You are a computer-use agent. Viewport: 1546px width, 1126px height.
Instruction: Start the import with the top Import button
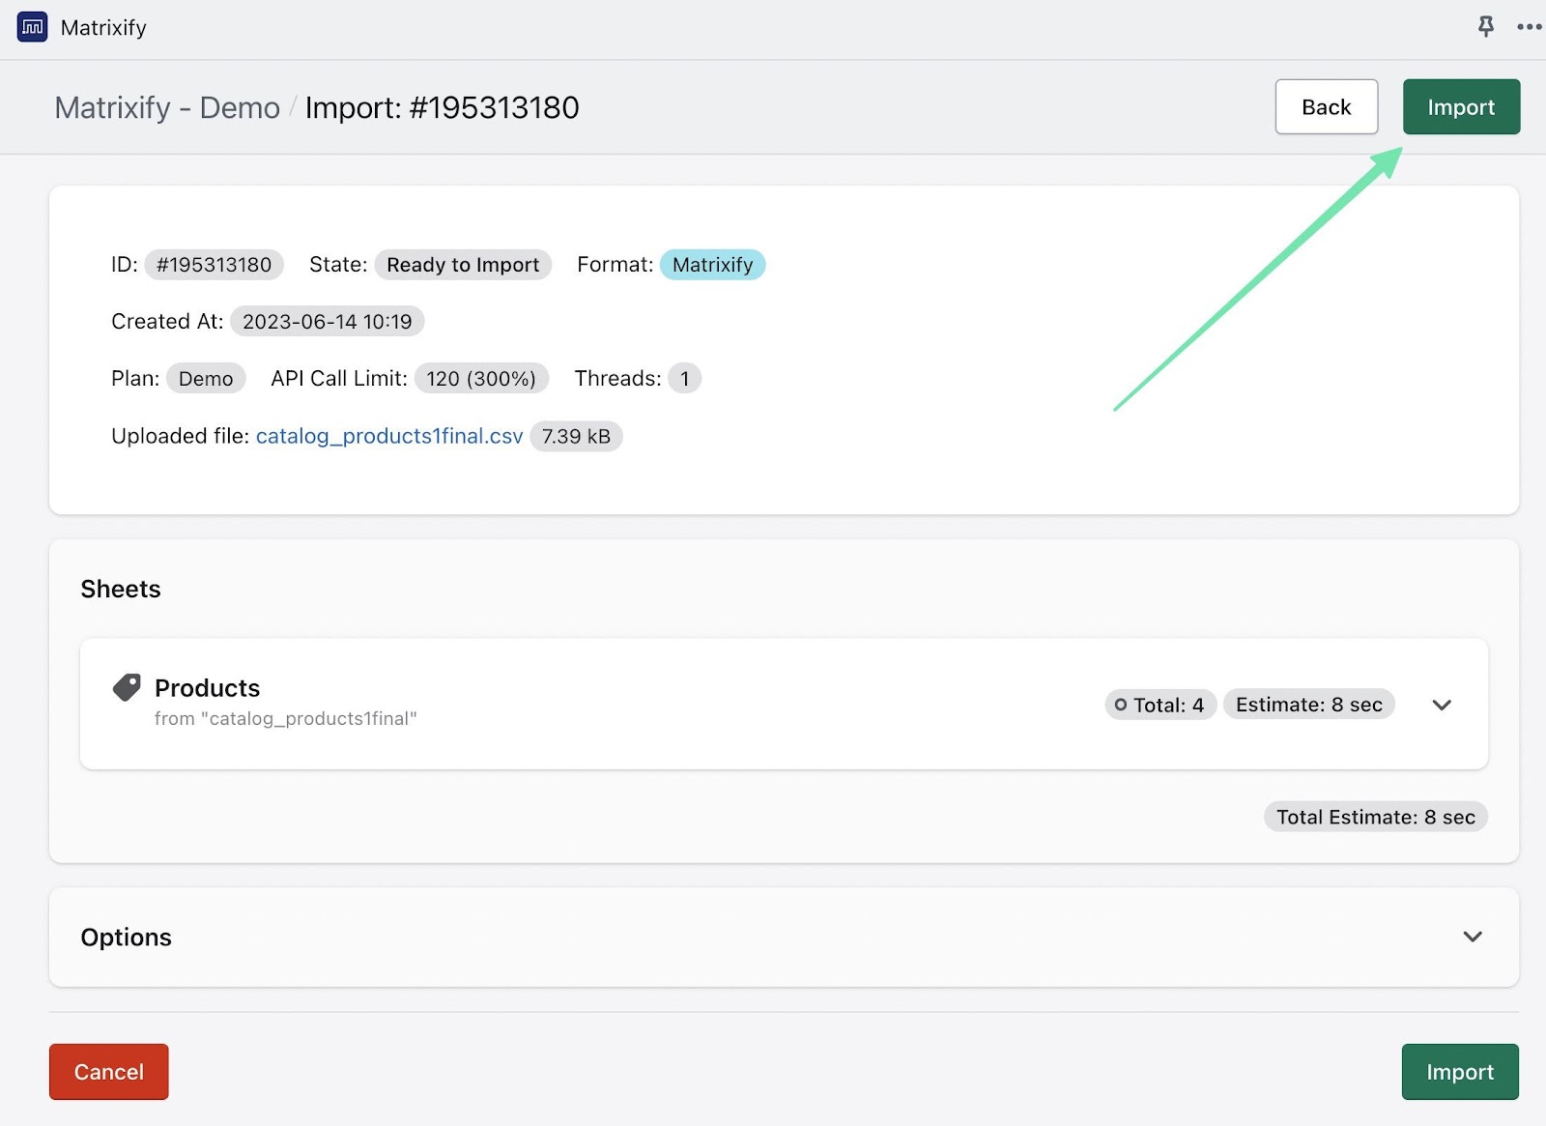tap(1460, 106)
